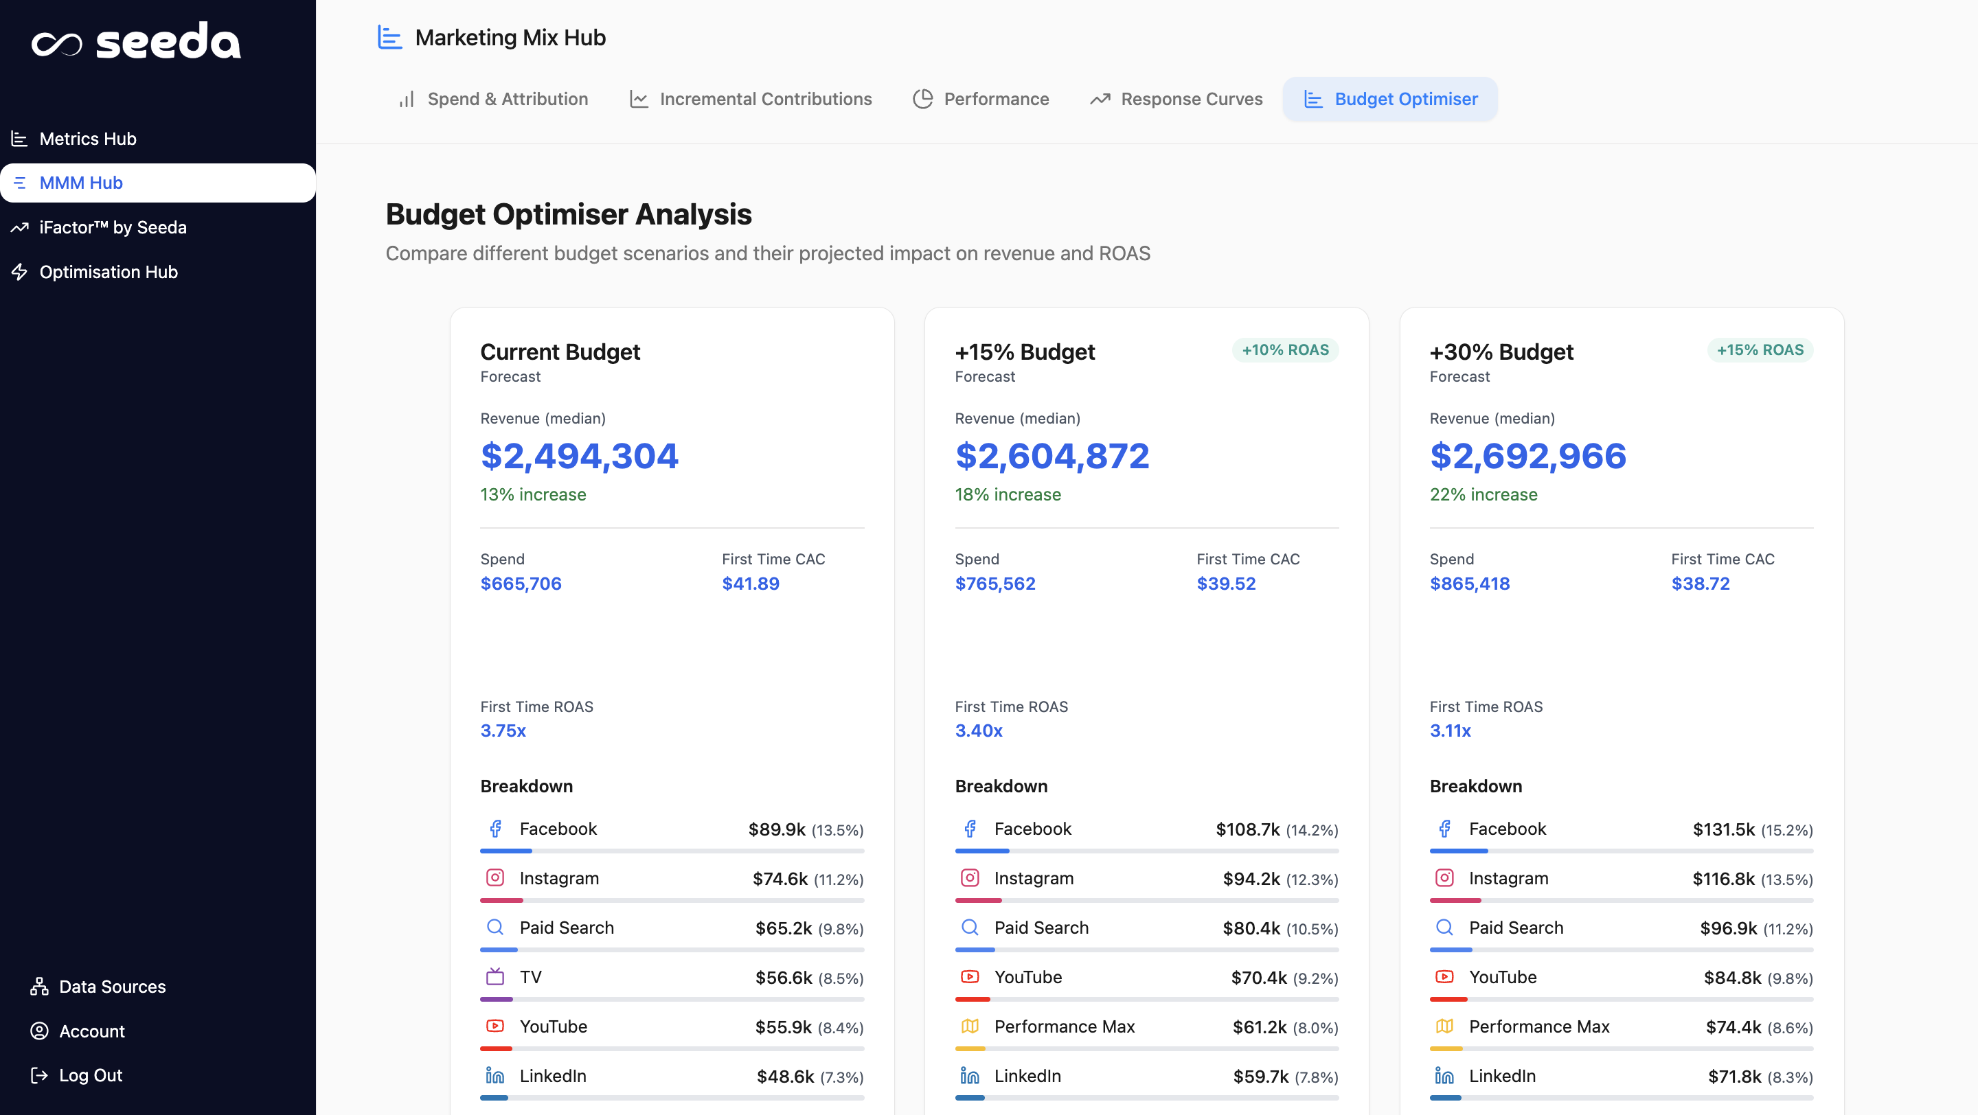Go to the Performance tab
1978x1115 pixels.
[x=981, y=99]
